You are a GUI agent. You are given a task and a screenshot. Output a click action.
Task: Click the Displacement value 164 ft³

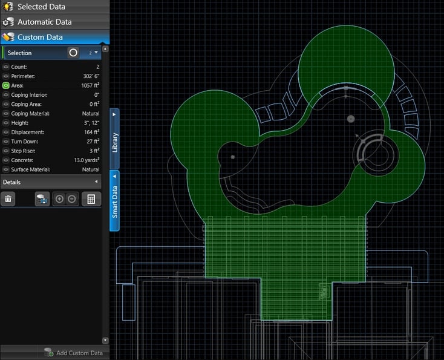(92, 133)
